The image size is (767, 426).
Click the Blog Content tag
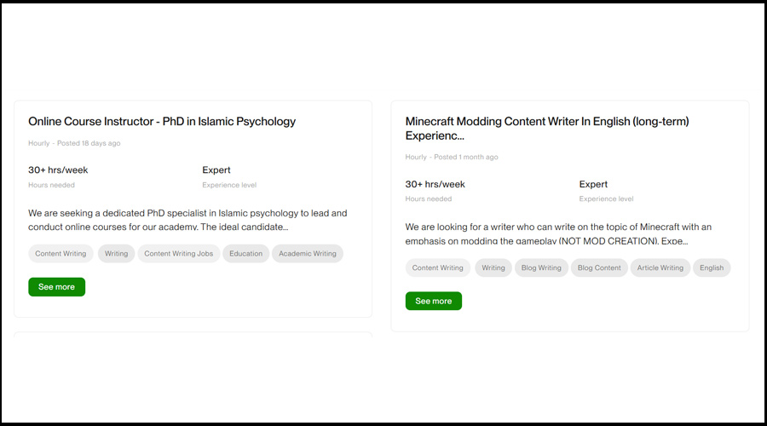tap(599, 268)
